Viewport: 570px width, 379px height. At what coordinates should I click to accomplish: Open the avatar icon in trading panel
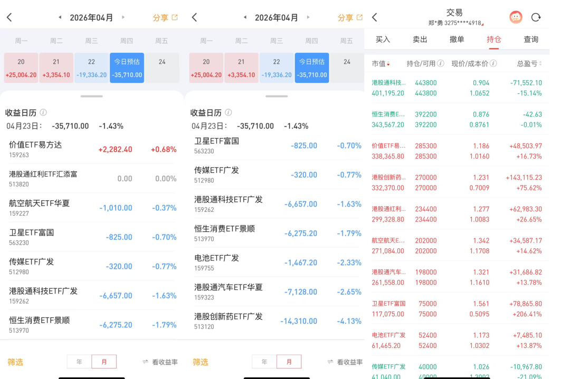pyautogui.click(x=516, y=17)
